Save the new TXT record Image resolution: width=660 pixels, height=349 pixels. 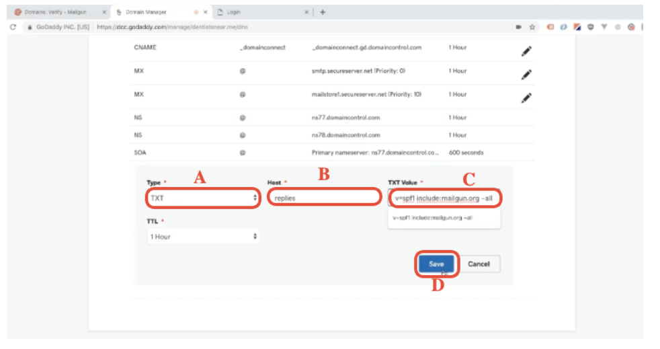point(436,264)
